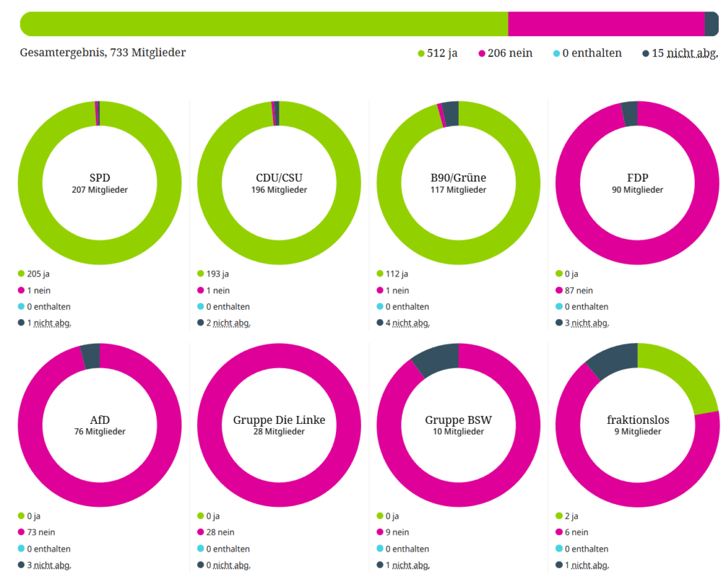Select the AfD donut chart center label
The width and height of the screenshot is (726, 587).
click(100, 425)
